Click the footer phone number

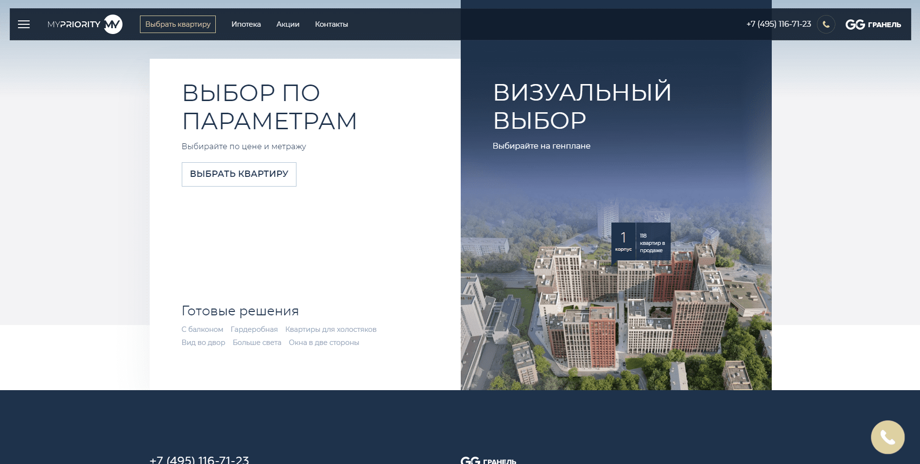(x=199, y=459)
